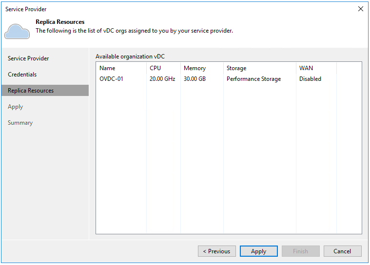This screenshot has height=265, width=370.
Task: Click the Performance Storage cell
Action: pyautogui.click(x=253, y=79)
